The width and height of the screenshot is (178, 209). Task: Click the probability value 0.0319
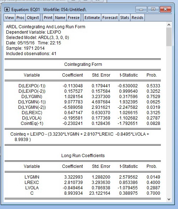pyautogui.click(x=153, y=107)
